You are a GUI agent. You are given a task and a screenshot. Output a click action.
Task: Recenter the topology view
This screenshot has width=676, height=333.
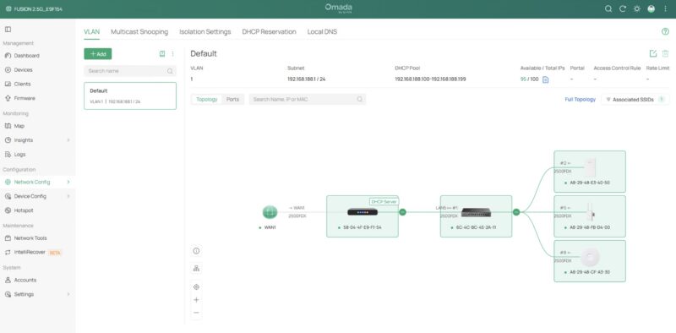[x=196, y=287]
